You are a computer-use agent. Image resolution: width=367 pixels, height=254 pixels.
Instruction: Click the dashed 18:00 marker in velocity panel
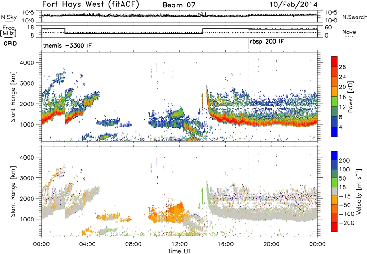coord(249,191)
